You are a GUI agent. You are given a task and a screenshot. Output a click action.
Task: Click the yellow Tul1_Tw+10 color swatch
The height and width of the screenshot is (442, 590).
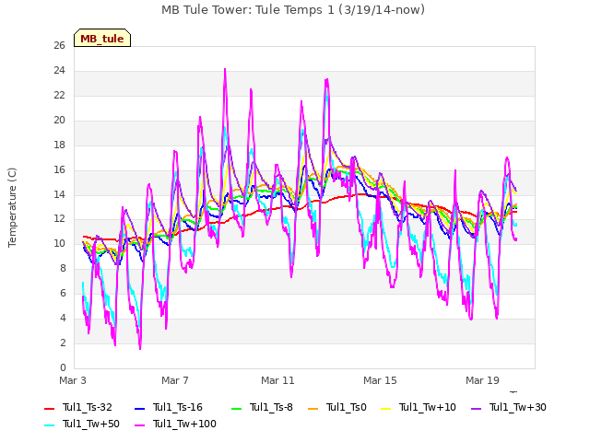point(386,409)
